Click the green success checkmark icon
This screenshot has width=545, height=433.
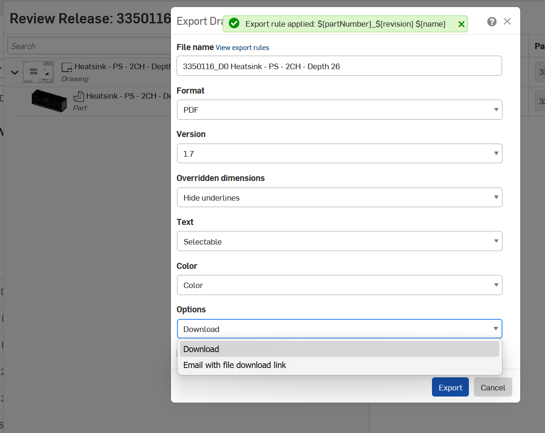coord(234,24)
